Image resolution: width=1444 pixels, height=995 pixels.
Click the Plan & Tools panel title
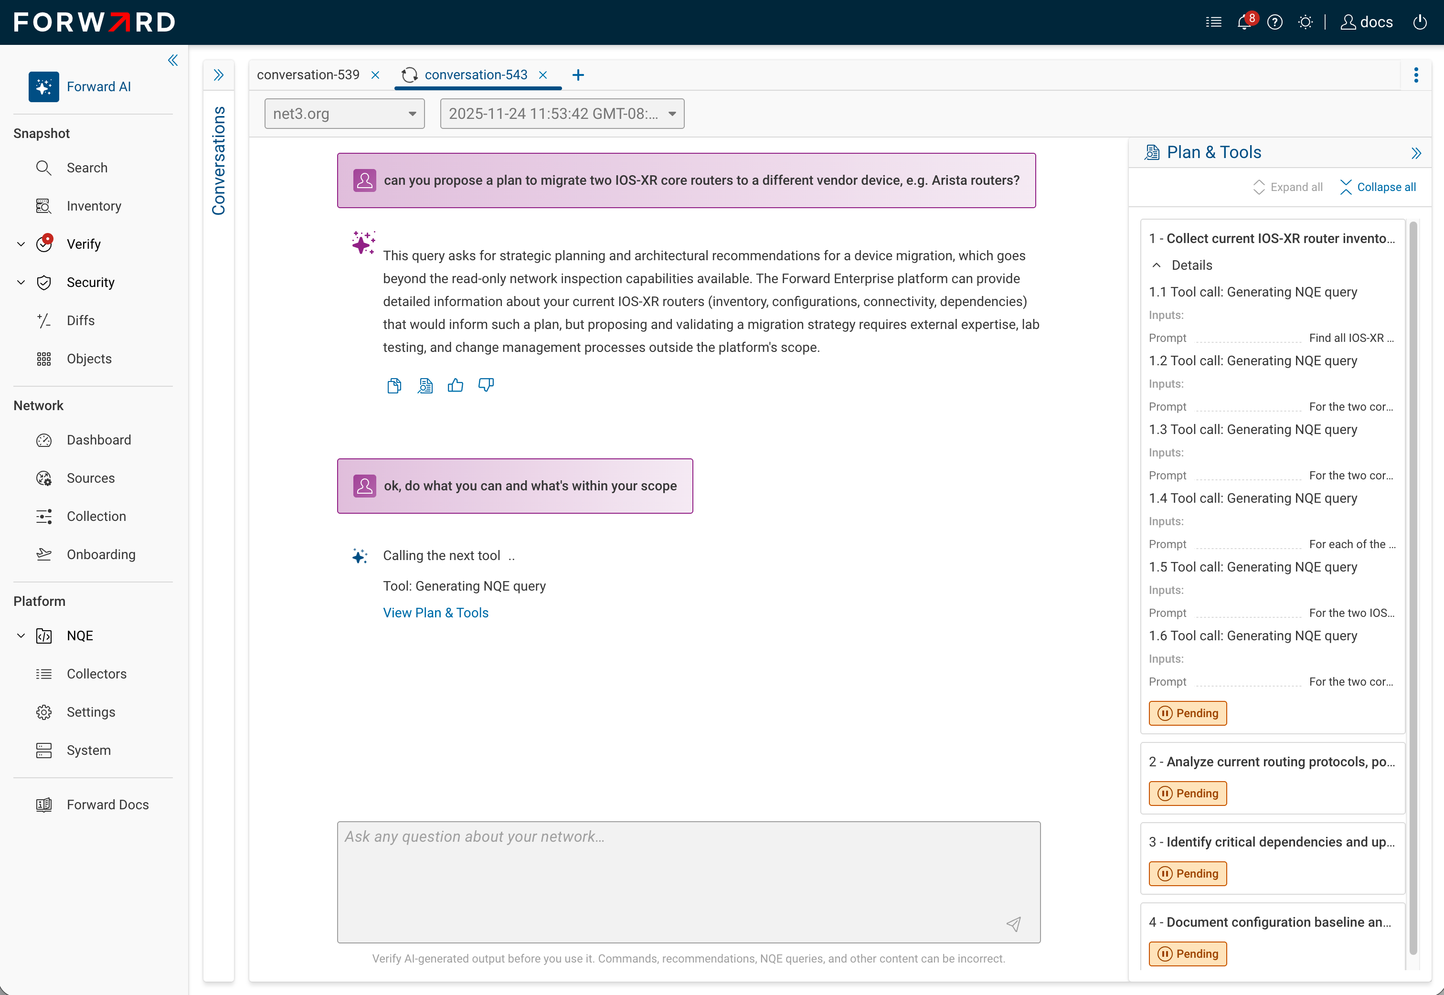1213,152
